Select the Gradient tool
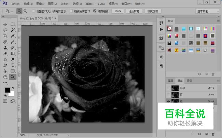 click(x=13, y=53)
